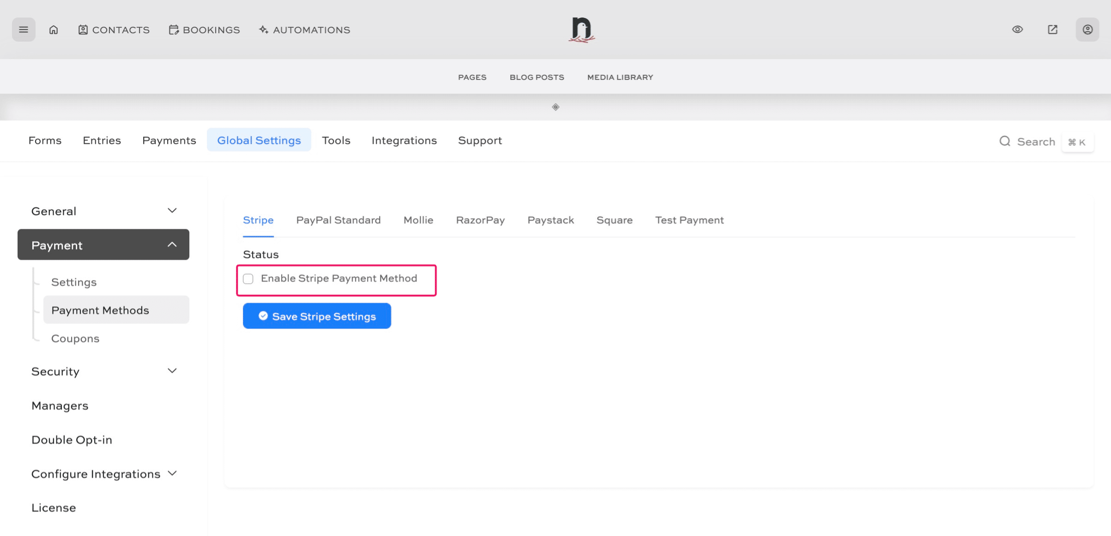Click the Search input field

(1035, 141)
